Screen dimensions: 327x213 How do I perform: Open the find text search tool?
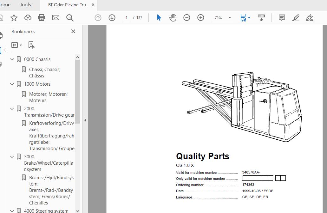(x=70, y=18)
